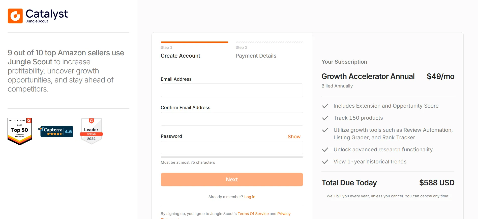Focus the Confirm Email Address field
478x219 pixels.
(x=232, y=119)
